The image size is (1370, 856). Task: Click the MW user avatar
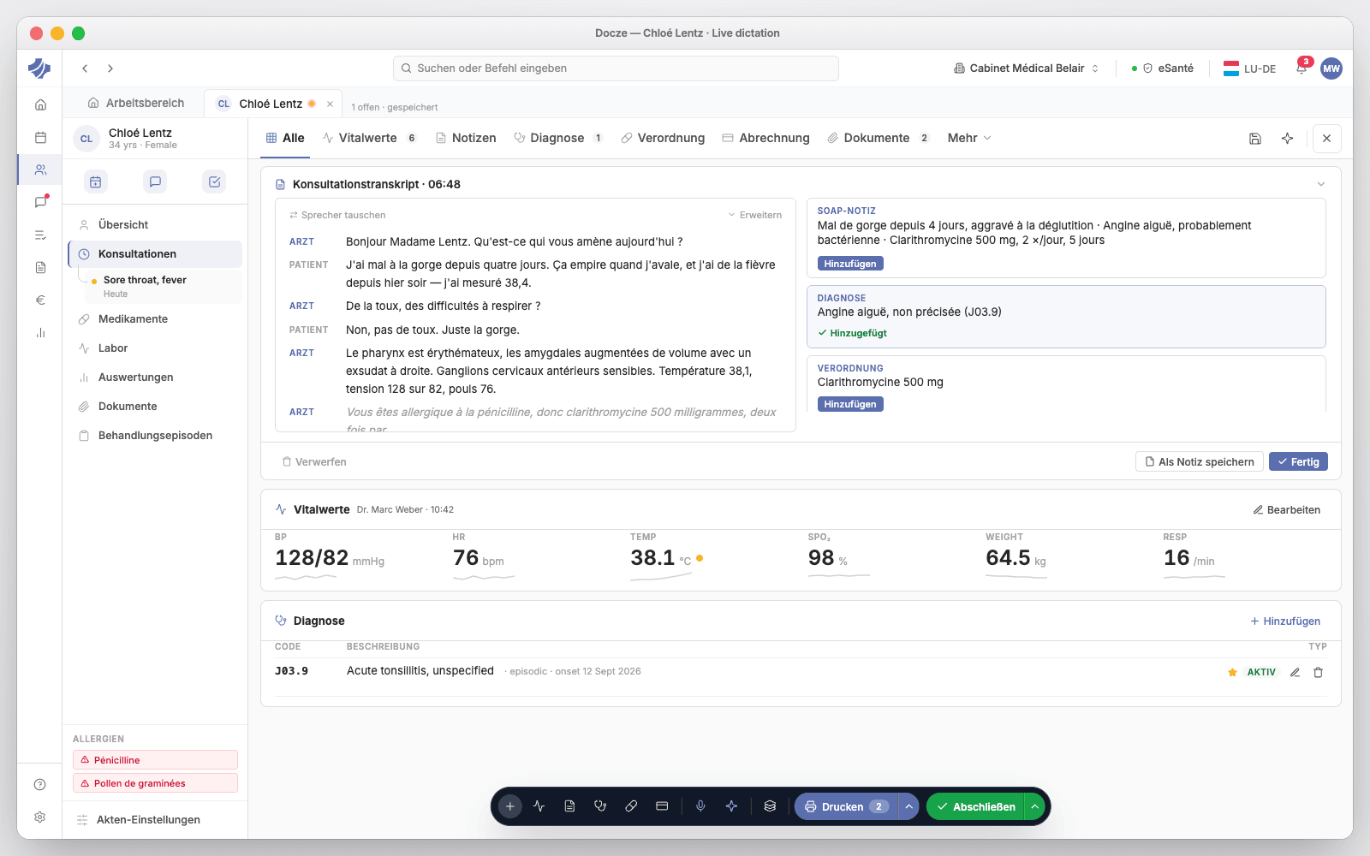(x=1331, y=68)
